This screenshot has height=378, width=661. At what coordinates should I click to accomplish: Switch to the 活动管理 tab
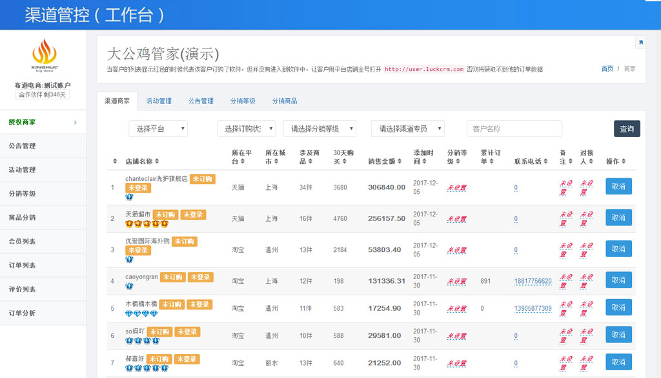159,101
